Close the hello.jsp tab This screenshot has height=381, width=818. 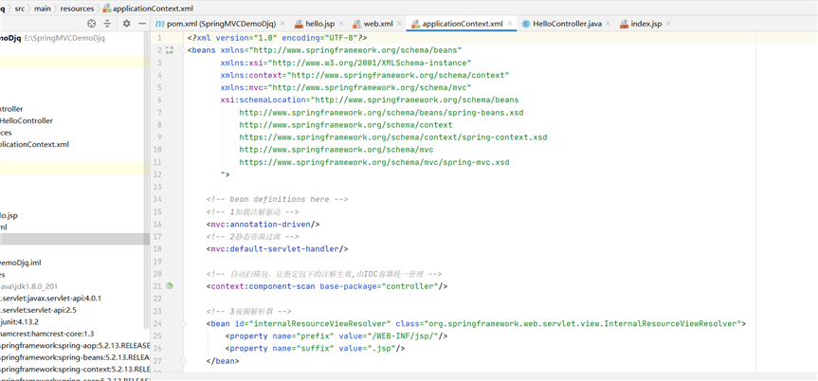[341, 24]
